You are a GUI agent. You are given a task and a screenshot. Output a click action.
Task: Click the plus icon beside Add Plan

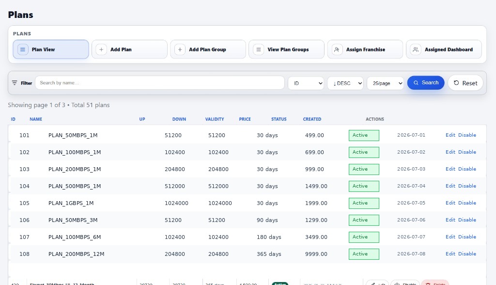pos(101,49)
